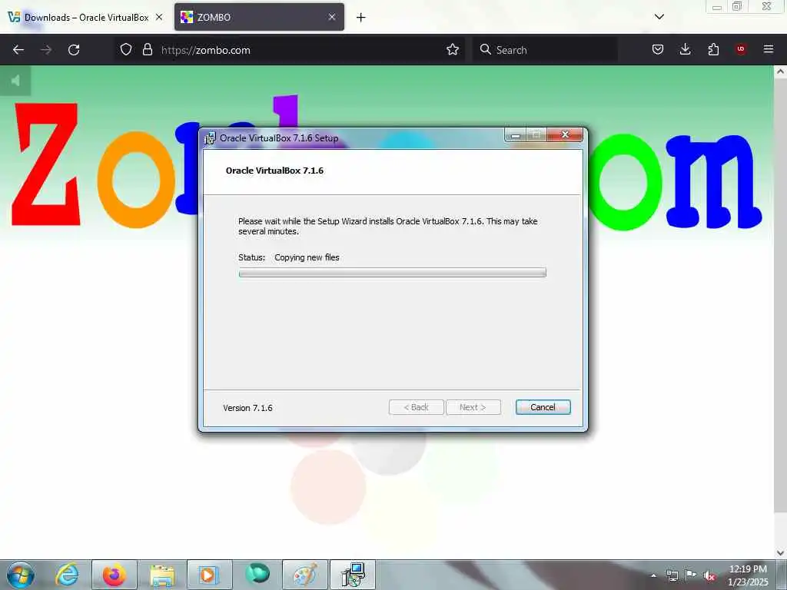Open a new browser tab
The height and width of the screenshot is (590, 787).
click(361, 18)
